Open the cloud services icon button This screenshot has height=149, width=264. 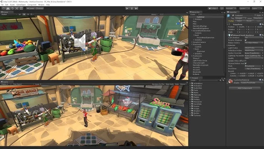point(222,8)
